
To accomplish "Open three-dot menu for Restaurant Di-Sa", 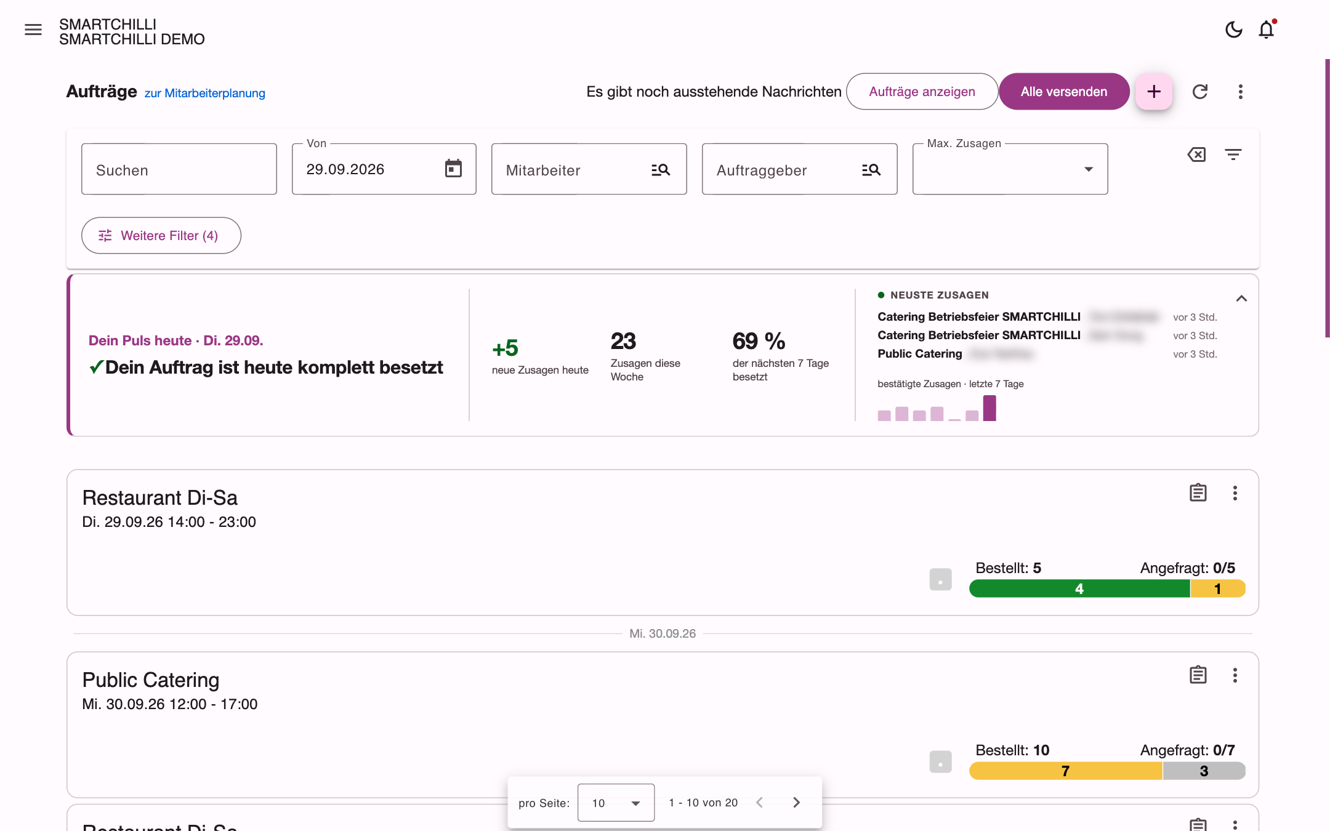I will (1235, 492).
